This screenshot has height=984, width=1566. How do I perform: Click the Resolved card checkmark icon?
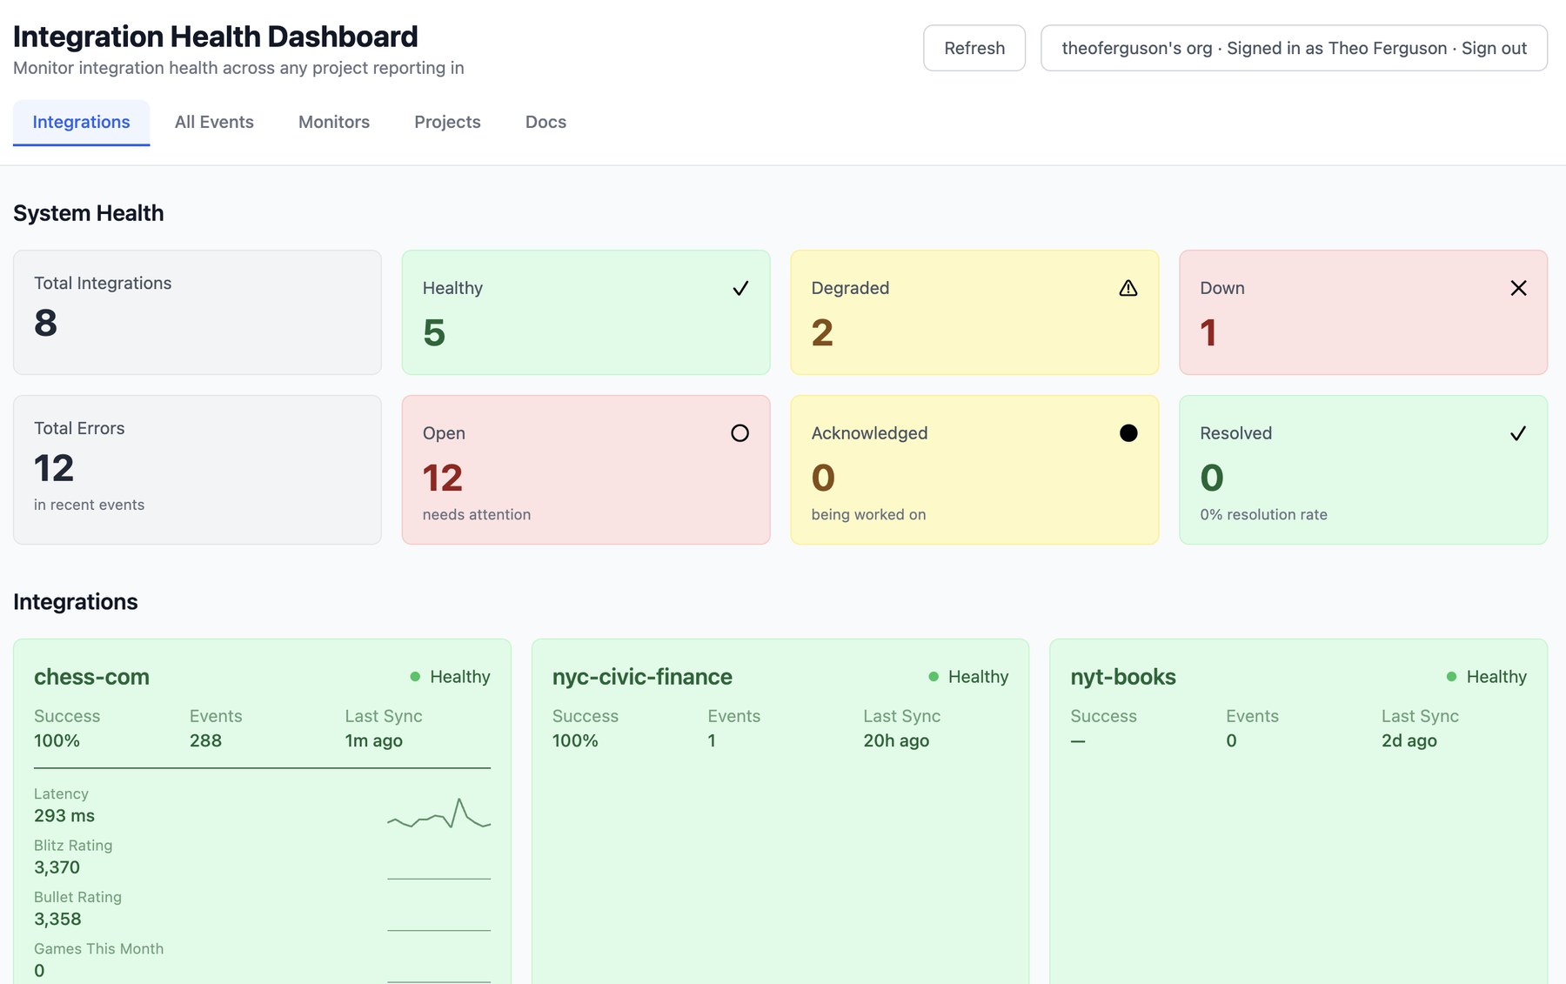1518,433
